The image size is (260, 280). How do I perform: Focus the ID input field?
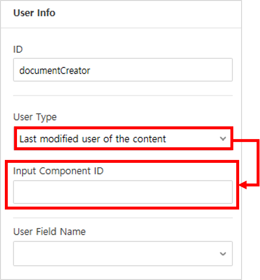coord(123,70)
